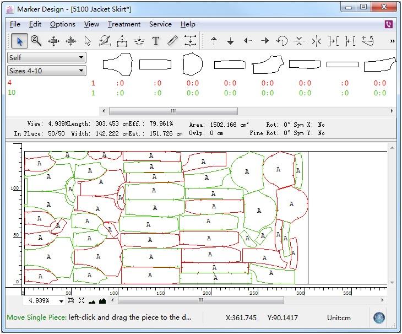Activate the zoom magnifier tool

[x=36, y=41]
